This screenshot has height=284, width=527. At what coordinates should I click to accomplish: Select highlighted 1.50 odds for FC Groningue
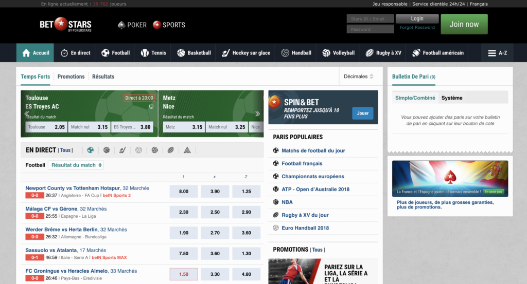click(x=184, y=274)
